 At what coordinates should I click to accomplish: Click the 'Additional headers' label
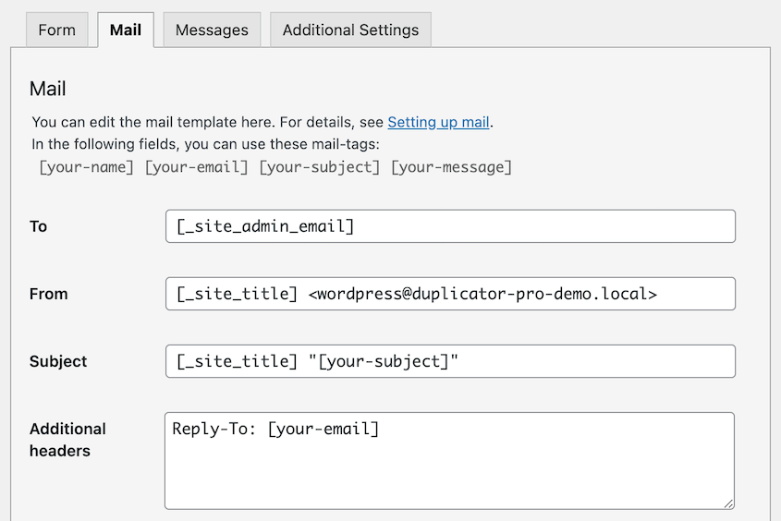click(x=67, y=440)
